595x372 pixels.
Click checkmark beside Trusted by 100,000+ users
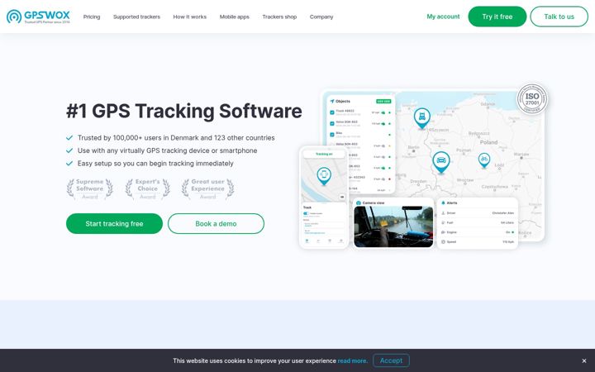pyautogui.click(x=69, y=138)
